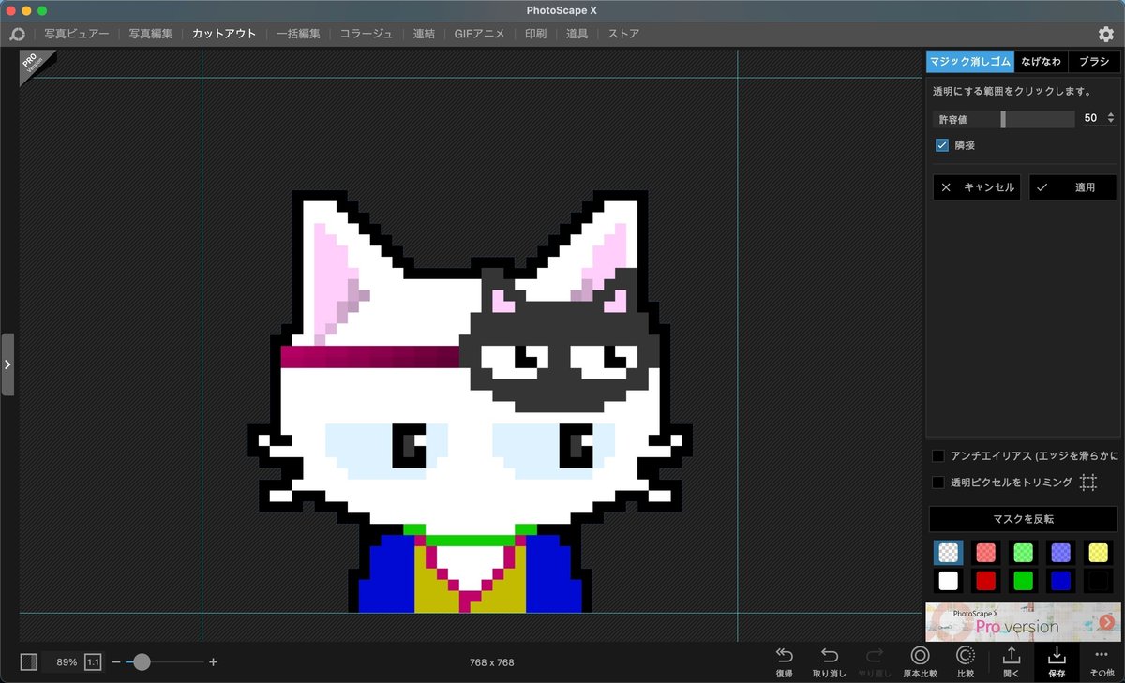Open the settings gear icon
The image size is (1125, 683).
[x=1105, y=34]
